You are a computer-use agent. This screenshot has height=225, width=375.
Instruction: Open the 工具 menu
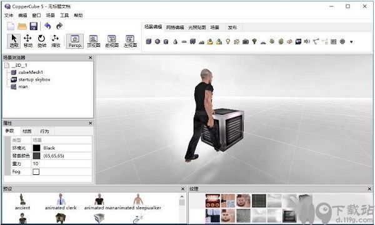pyautogui.click(x=64, y=15)
